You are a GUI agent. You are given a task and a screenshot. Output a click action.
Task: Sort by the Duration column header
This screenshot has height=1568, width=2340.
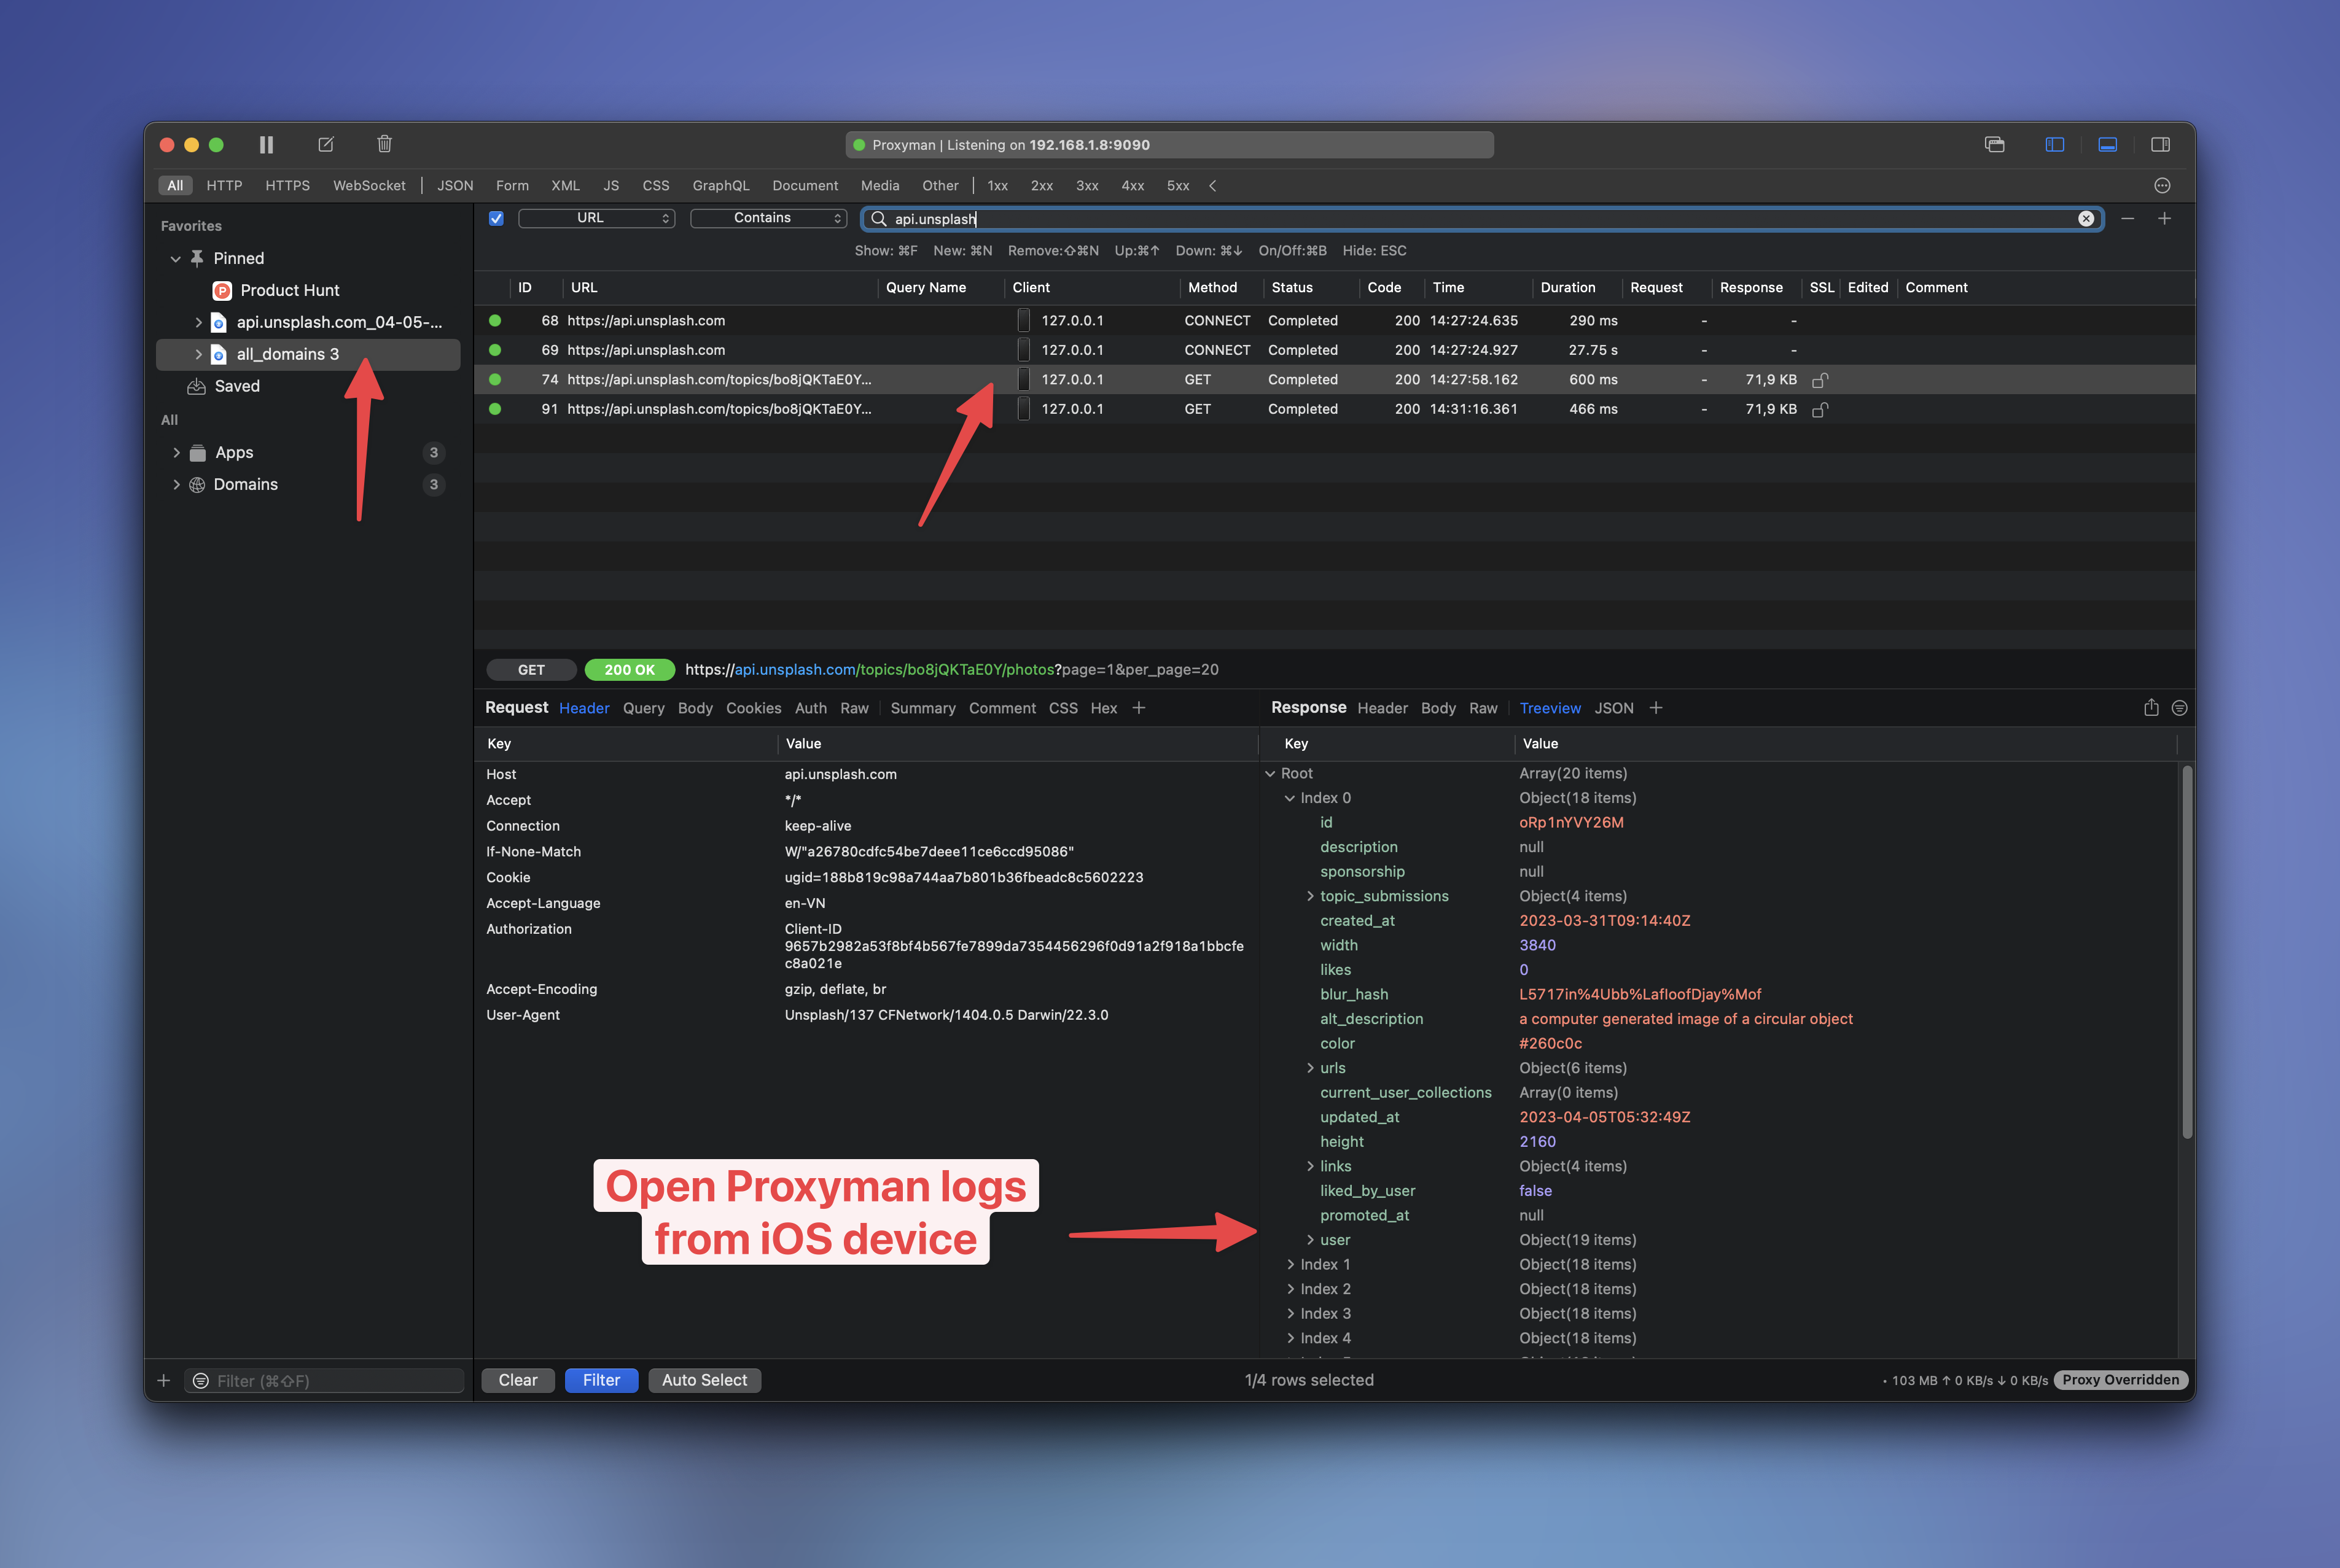(1567, 288)
